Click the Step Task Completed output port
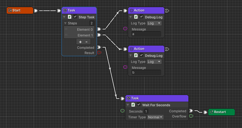 (99, 48)
